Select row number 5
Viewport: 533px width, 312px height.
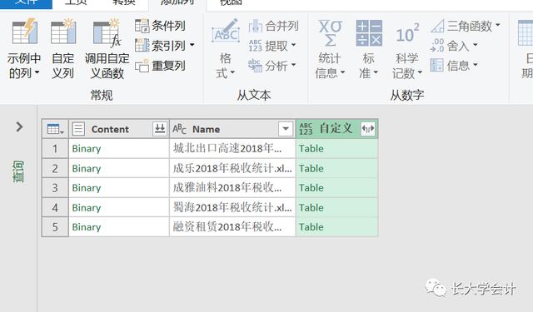(x=55, y=227)
